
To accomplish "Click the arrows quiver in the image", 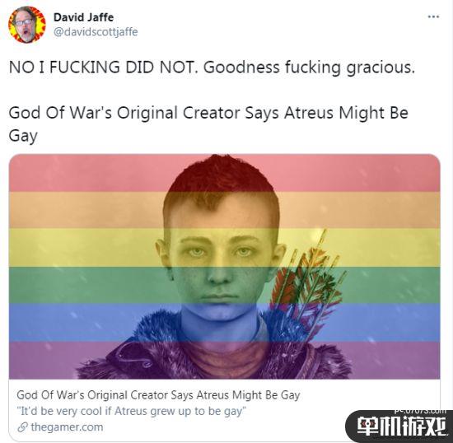I will coord(308,282).
